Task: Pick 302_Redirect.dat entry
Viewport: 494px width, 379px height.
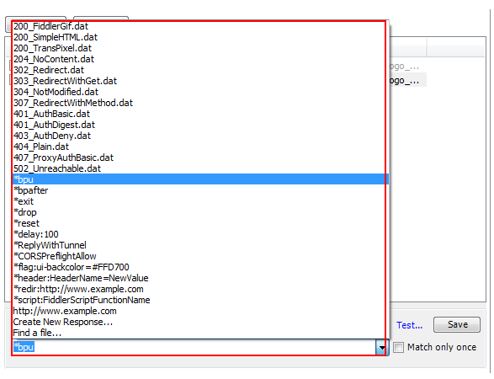Action: (200, 70)
